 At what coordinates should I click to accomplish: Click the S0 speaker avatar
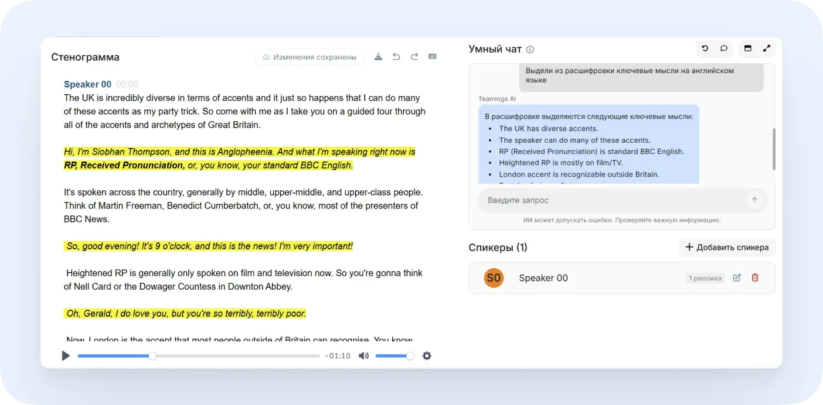pyautogui.click(x=494, y=278)
